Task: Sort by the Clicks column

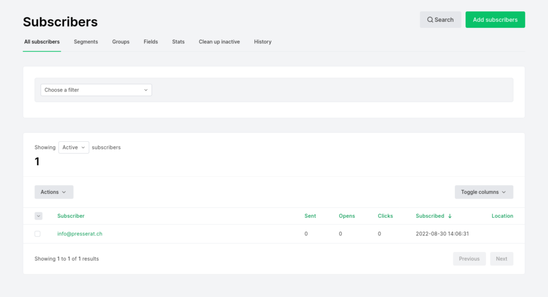Action: coord(385,216)
